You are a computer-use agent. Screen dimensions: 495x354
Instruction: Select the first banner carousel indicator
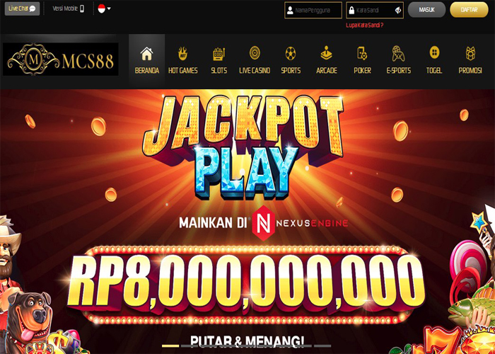coord(170,346)
